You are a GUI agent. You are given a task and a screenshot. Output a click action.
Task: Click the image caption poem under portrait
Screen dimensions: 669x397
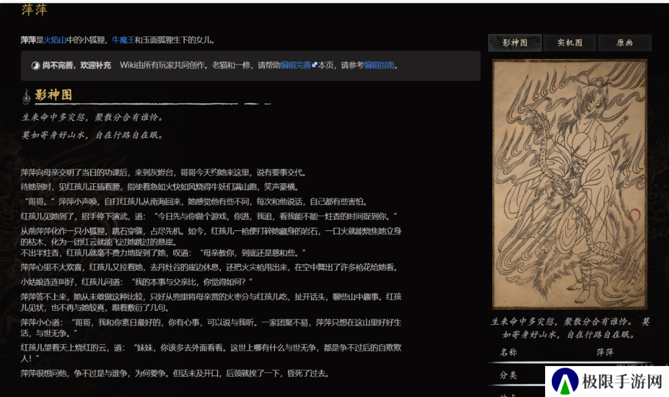pos(570,328)
